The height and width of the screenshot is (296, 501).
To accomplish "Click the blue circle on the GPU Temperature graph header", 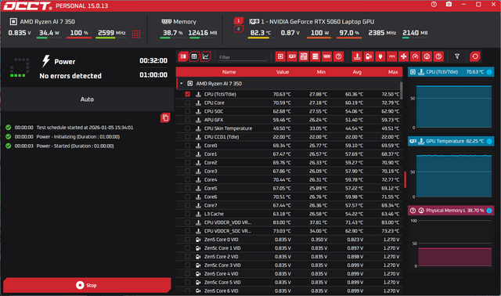I will pyautogui.click(x=489, y=141).
